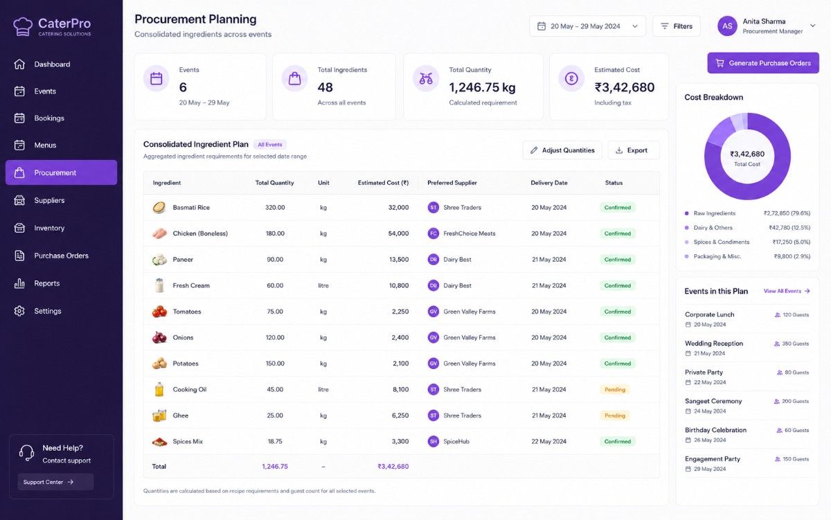Click the Adjust Quantities button

pos(562,150)
